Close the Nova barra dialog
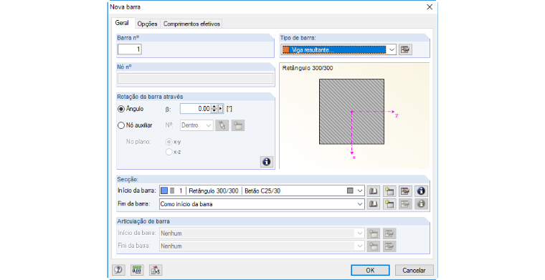 coord(430,7)
